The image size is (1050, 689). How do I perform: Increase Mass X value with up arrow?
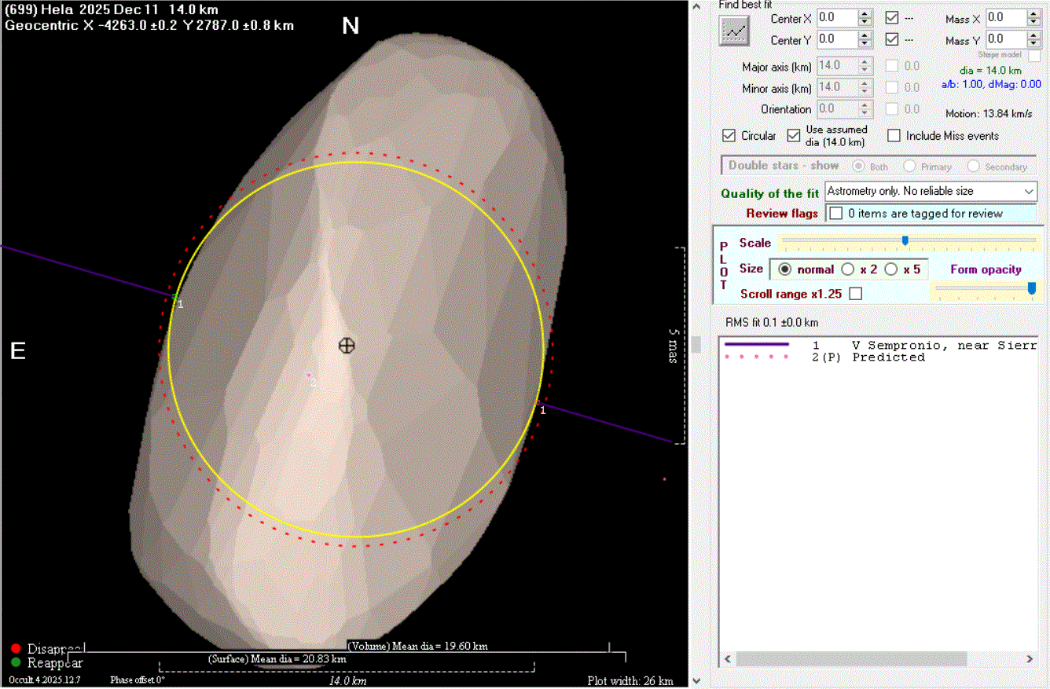(x=1035, y=13)
